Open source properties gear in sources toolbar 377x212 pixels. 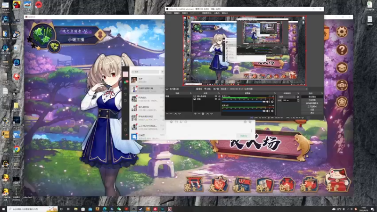(203, 114)
